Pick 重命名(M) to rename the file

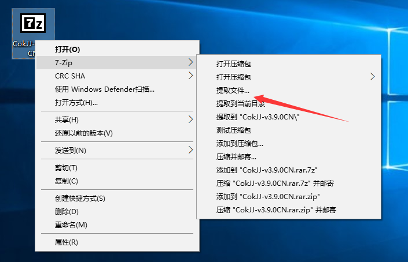tap(71, 224)
